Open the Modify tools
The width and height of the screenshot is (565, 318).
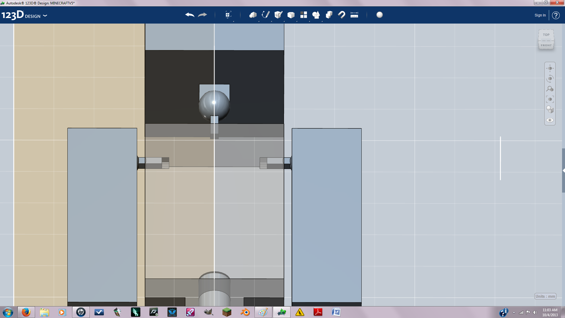[x=291, y=15]
